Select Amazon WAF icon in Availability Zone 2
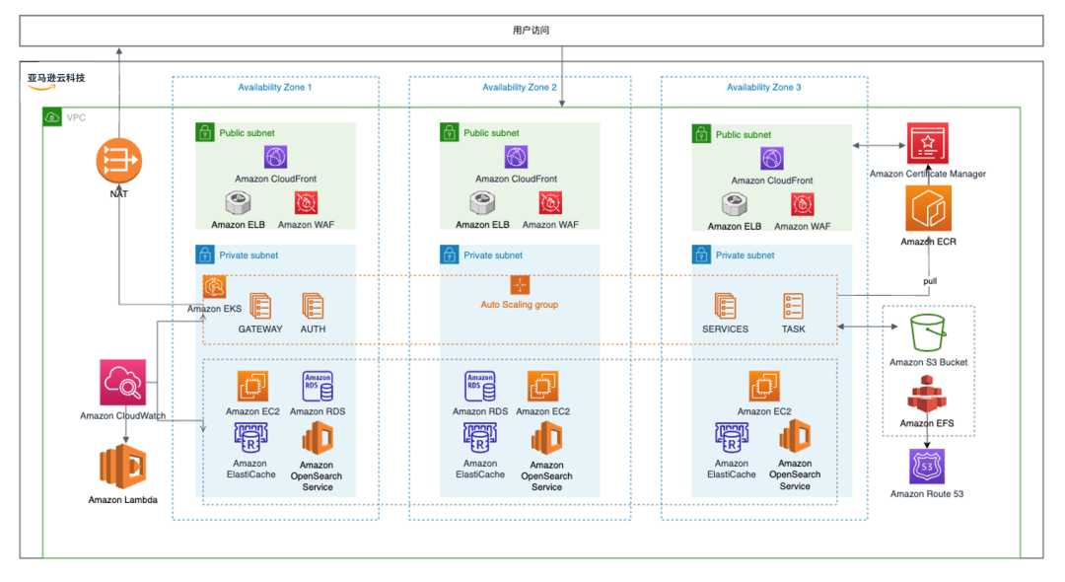Screen dimensions: 1065x582 (551, 202)
